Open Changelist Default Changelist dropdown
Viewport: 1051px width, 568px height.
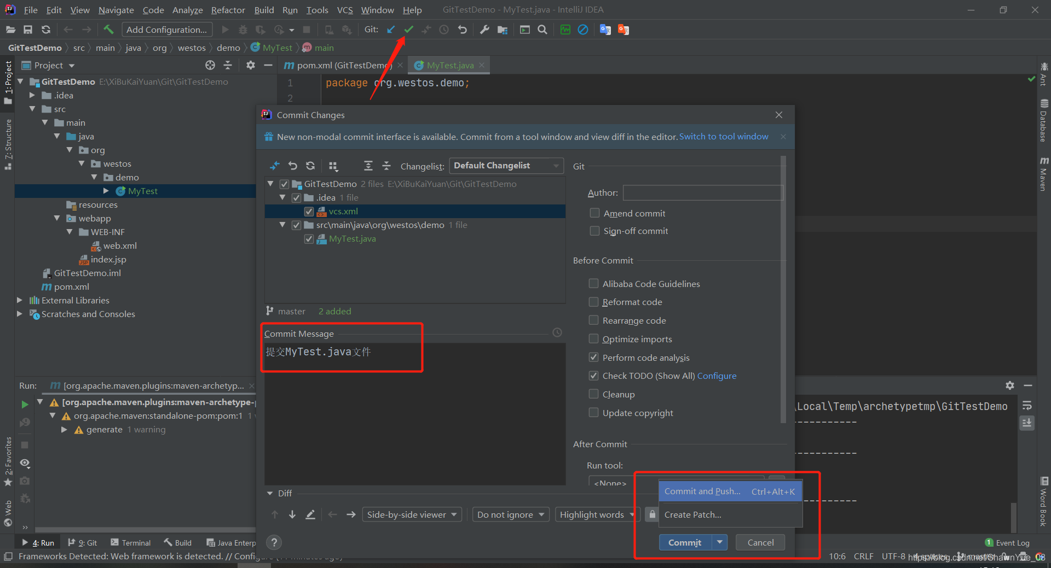coord(506,166)
